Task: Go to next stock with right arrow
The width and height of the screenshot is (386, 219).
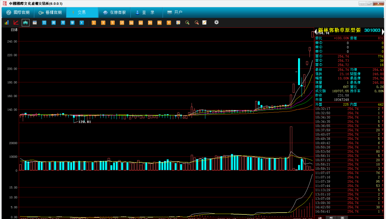Action: (383, 31)
